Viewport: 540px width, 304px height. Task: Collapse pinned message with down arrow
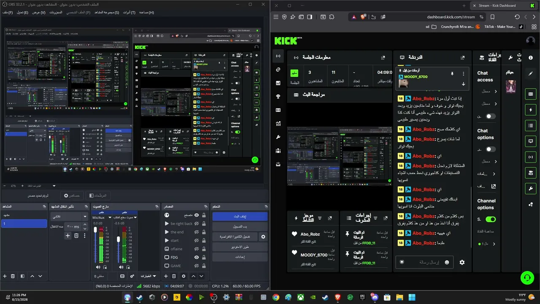463,84
